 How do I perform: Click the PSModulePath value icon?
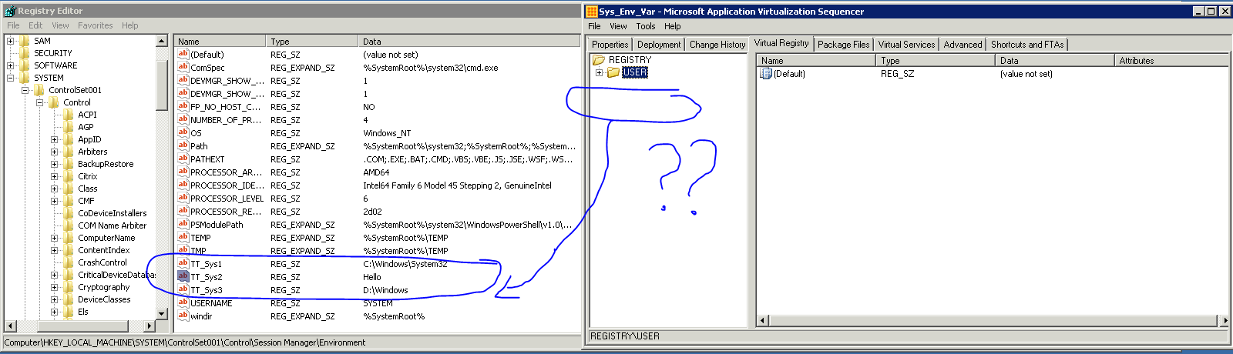(x=183, y=224)
